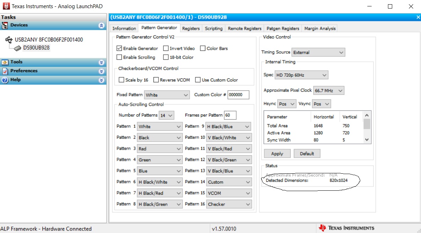Open Pattern 13 V Black/Blue dropdown
421x233 pixels.
point(229,171)
